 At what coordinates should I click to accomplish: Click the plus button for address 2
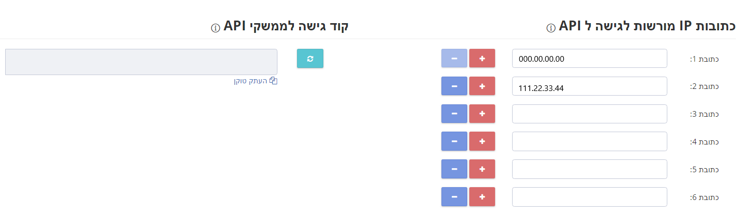482,86
